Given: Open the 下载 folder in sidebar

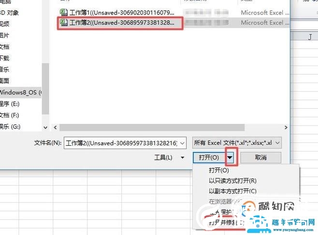Looking at the screenshot, I should point(5,58).
